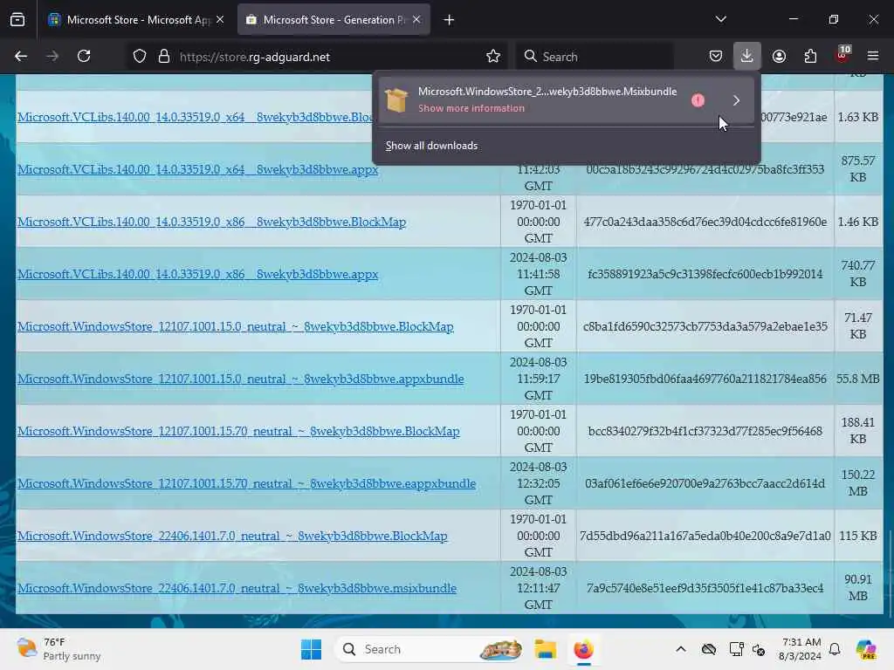The width and height of the screenshot is (894, 670).
Task: Open the monitor tray icon
Action: point(736,649)
